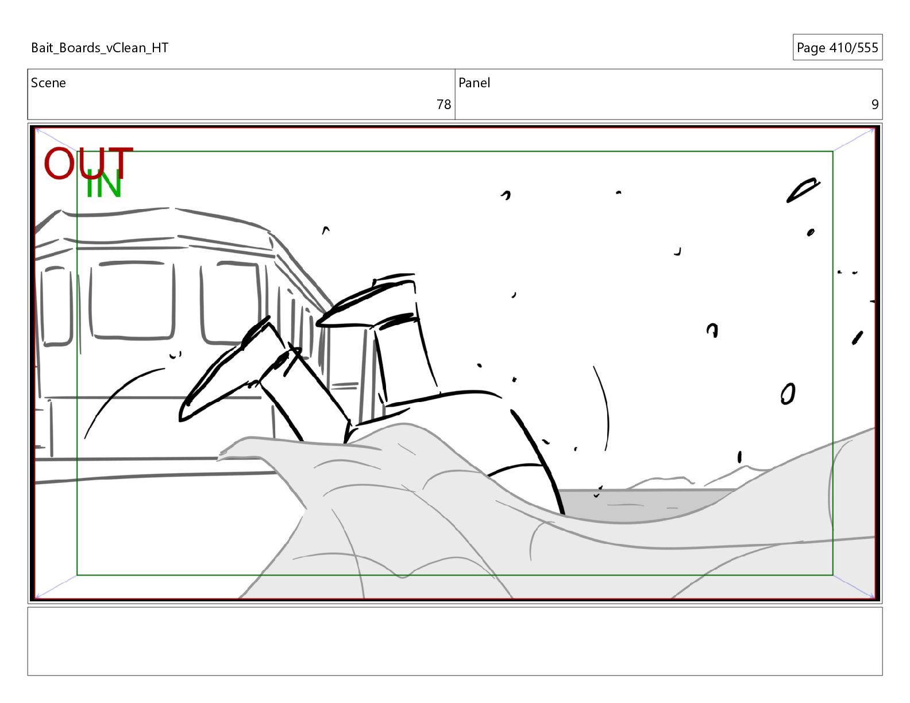
Task: Click the green IN camera marker
Action: coord(104,184)
